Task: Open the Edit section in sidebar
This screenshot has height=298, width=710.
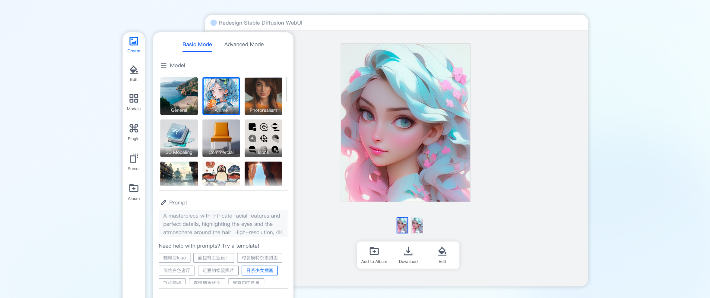Action: (x=134, y=73)
